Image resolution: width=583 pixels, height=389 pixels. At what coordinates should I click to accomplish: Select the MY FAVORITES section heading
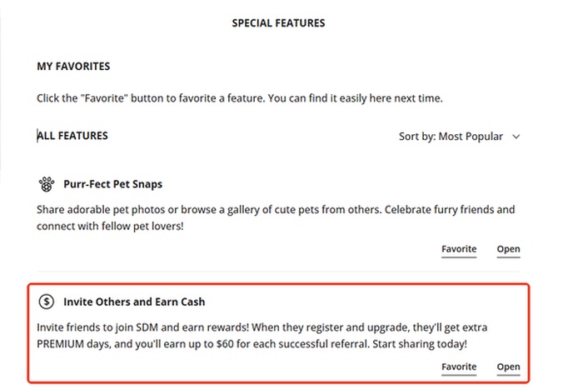pos(73,67)
